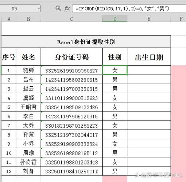
Task: Click serial number cell 1
Action: point(9,71)
